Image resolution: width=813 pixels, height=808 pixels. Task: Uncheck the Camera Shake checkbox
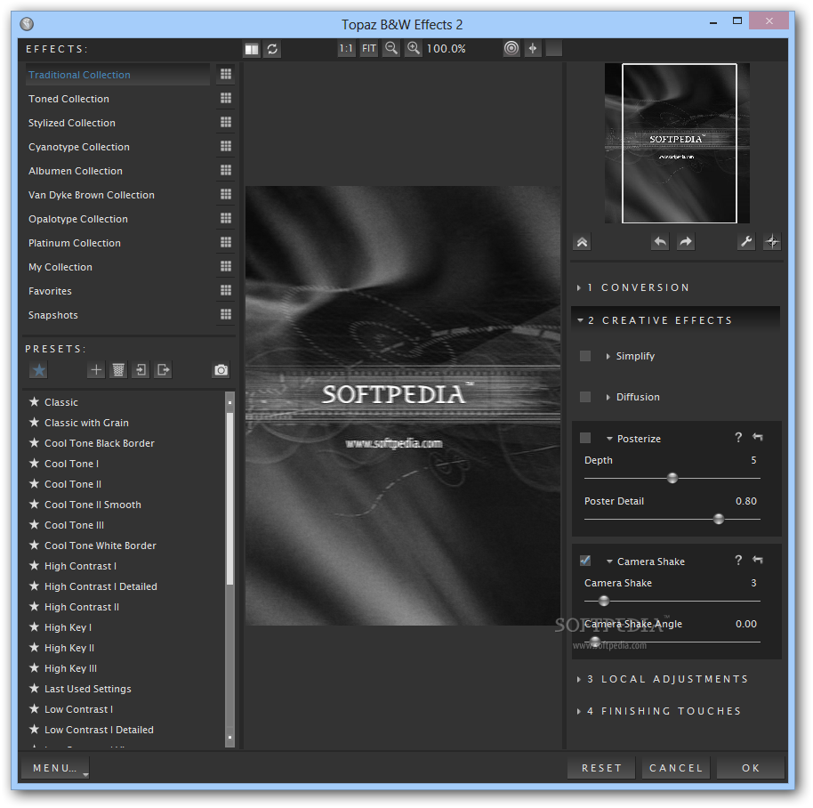585,561
